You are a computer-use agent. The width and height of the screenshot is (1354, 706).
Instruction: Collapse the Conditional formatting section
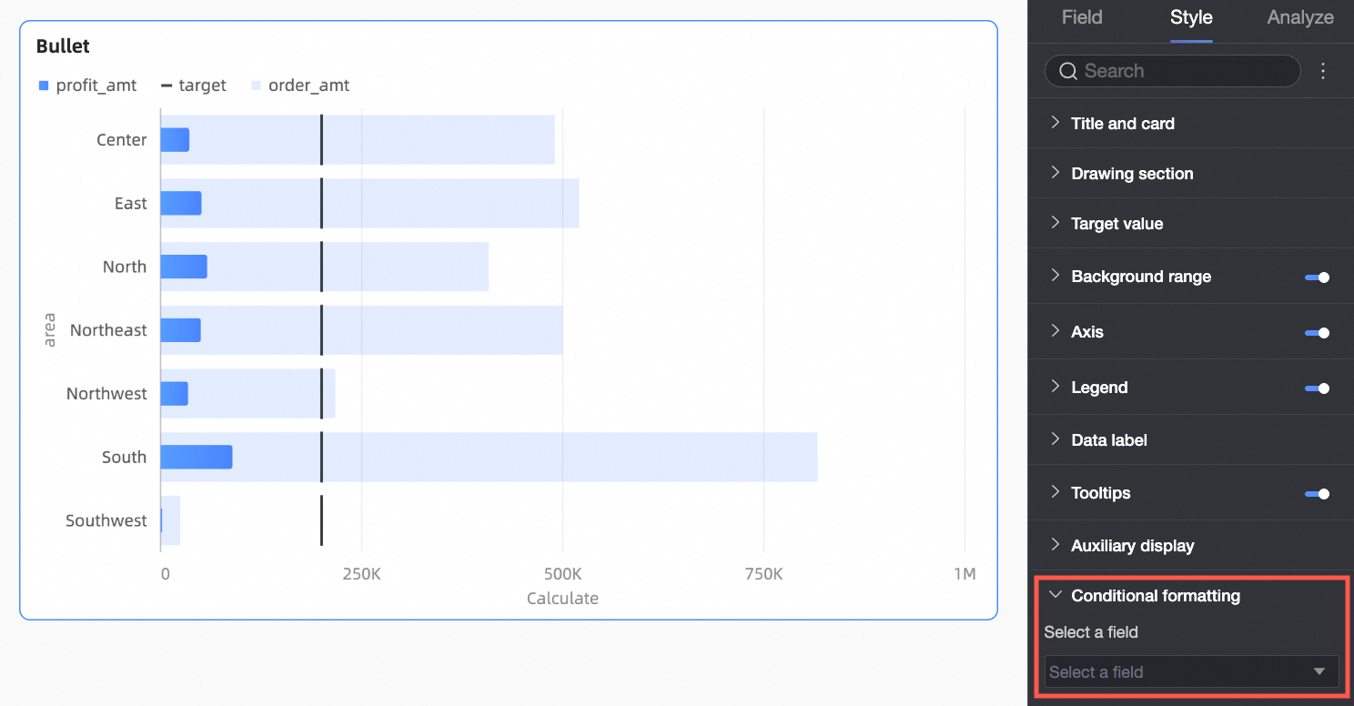click(1056, 595)
